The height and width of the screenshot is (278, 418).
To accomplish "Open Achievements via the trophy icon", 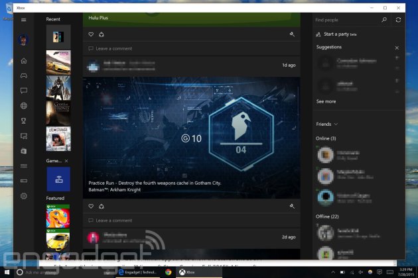I will (x=24, y=120).
